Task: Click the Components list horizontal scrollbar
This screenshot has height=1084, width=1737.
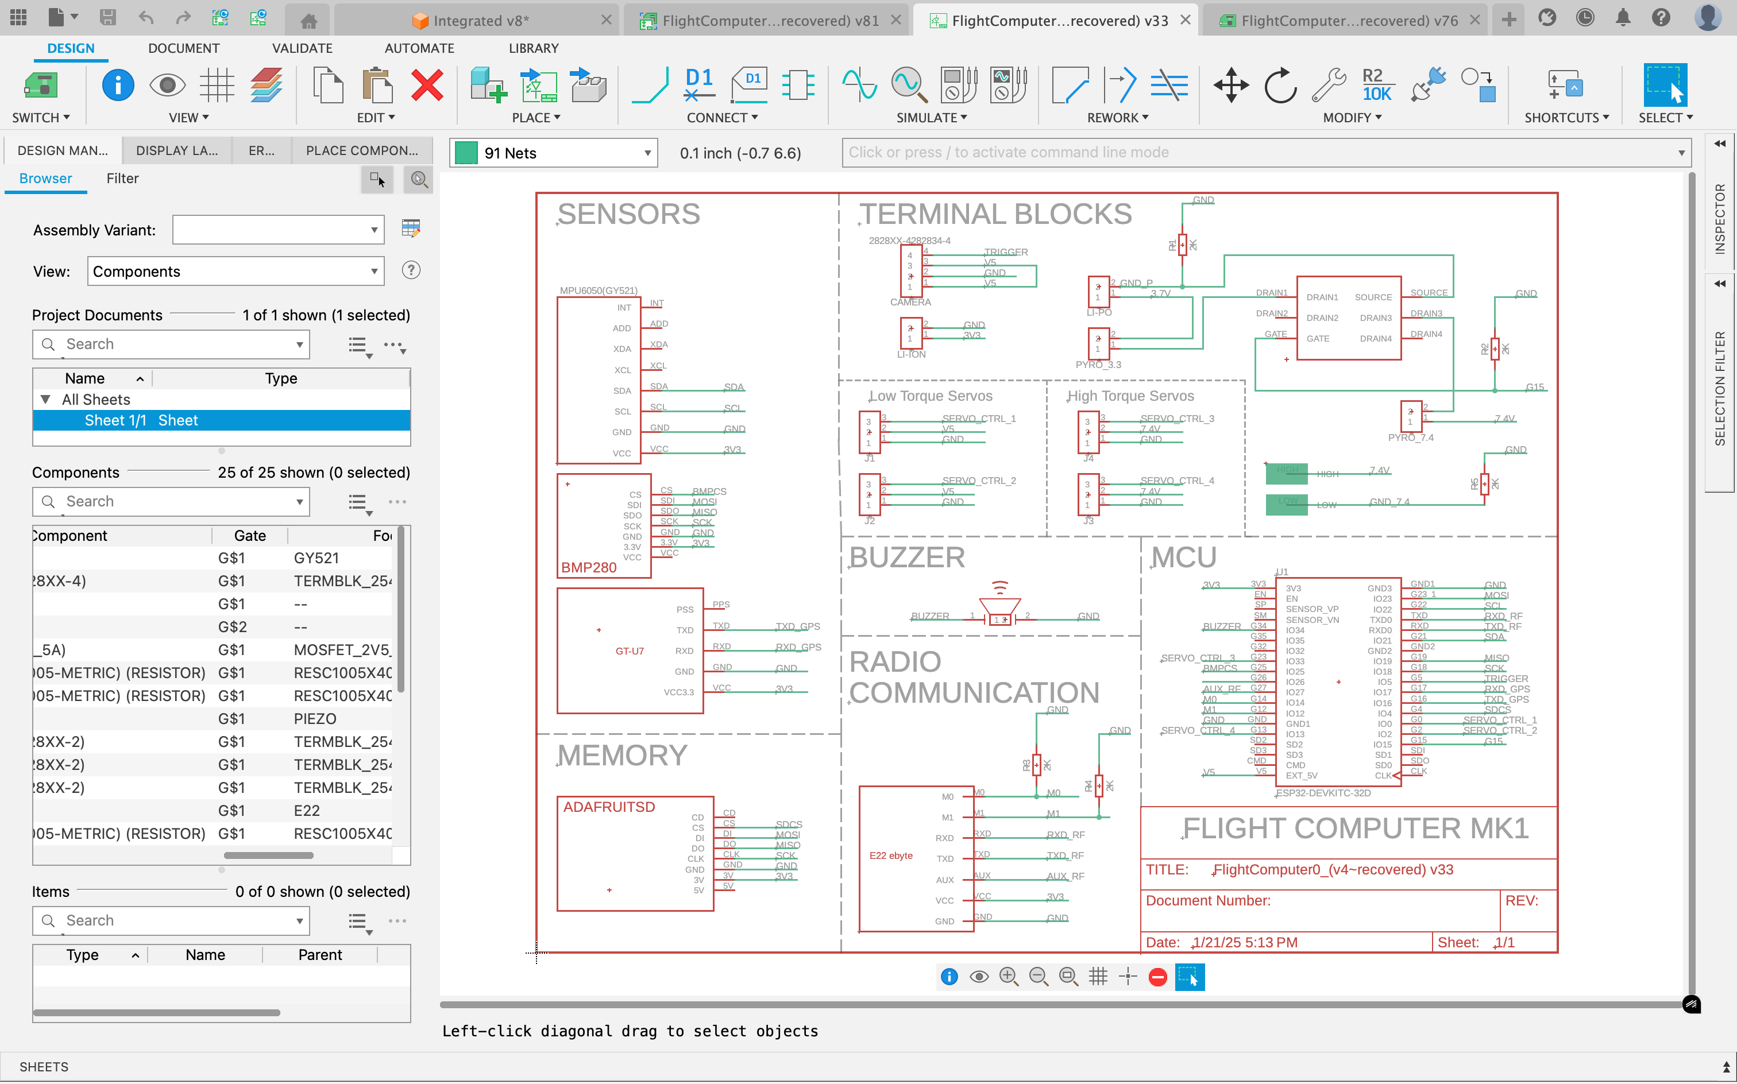Action: (268, 855)
